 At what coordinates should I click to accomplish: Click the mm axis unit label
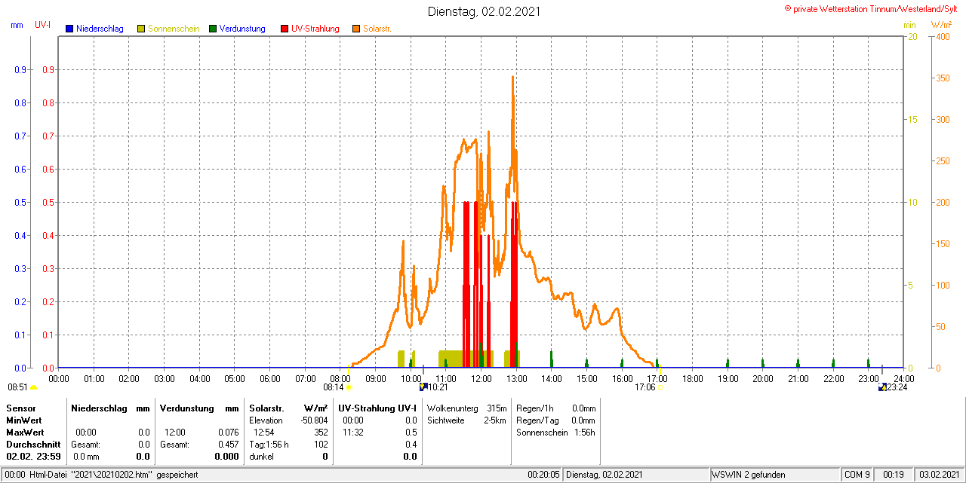(x=17, y=25)
